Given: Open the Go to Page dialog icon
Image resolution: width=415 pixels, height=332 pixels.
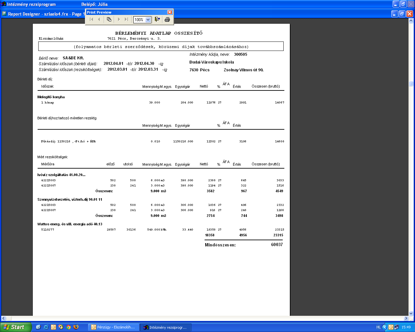Looking at the screenshot, I should [x=109, y=19].
